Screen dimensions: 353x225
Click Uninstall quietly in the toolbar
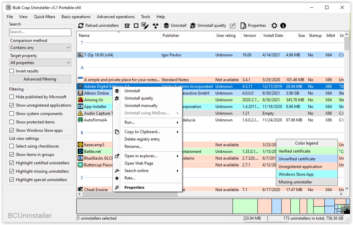point(208,26)
